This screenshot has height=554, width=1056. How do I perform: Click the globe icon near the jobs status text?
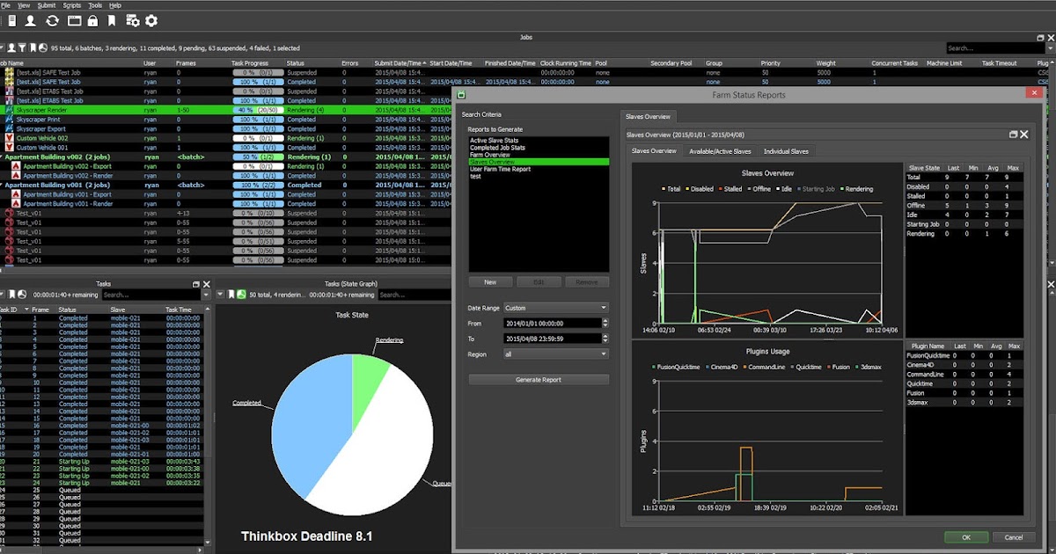click(x=43, y=47)
